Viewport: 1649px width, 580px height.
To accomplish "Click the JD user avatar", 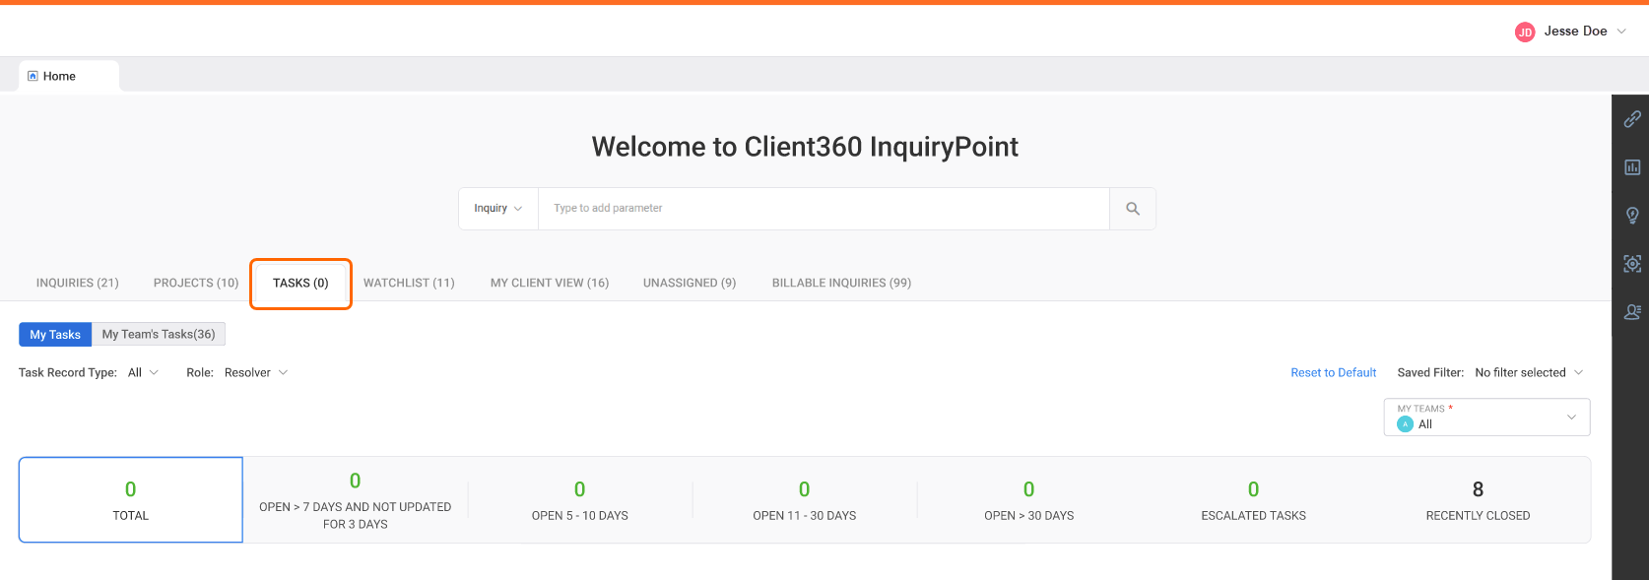I will (x=1525, y=32).
